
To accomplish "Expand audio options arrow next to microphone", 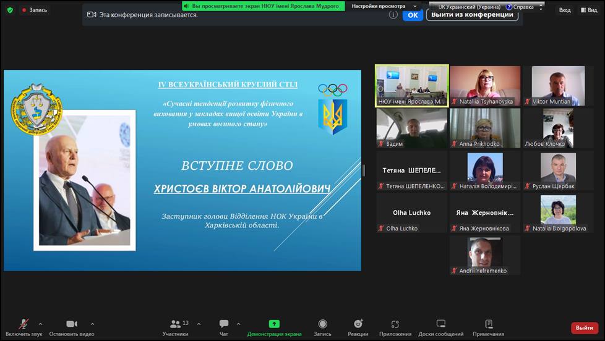I will [x=40, y=324].
